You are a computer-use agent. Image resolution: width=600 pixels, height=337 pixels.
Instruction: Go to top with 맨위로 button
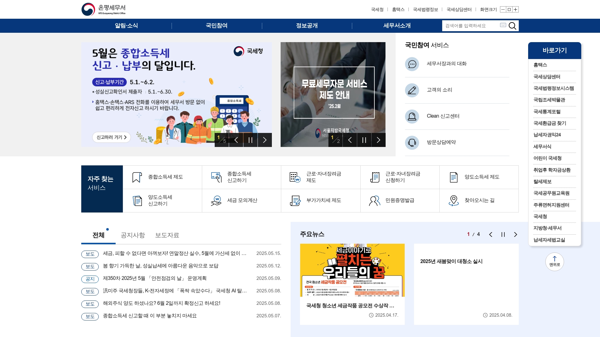click(554, 261)
